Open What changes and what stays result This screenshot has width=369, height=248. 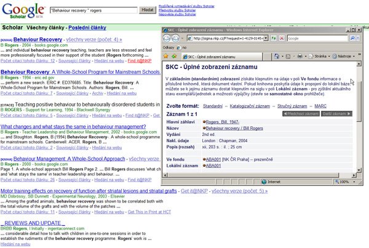pyautogui.click(x=73, y=127)
